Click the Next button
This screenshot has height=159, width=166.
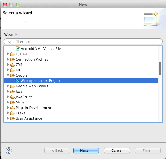pos(86,150)
